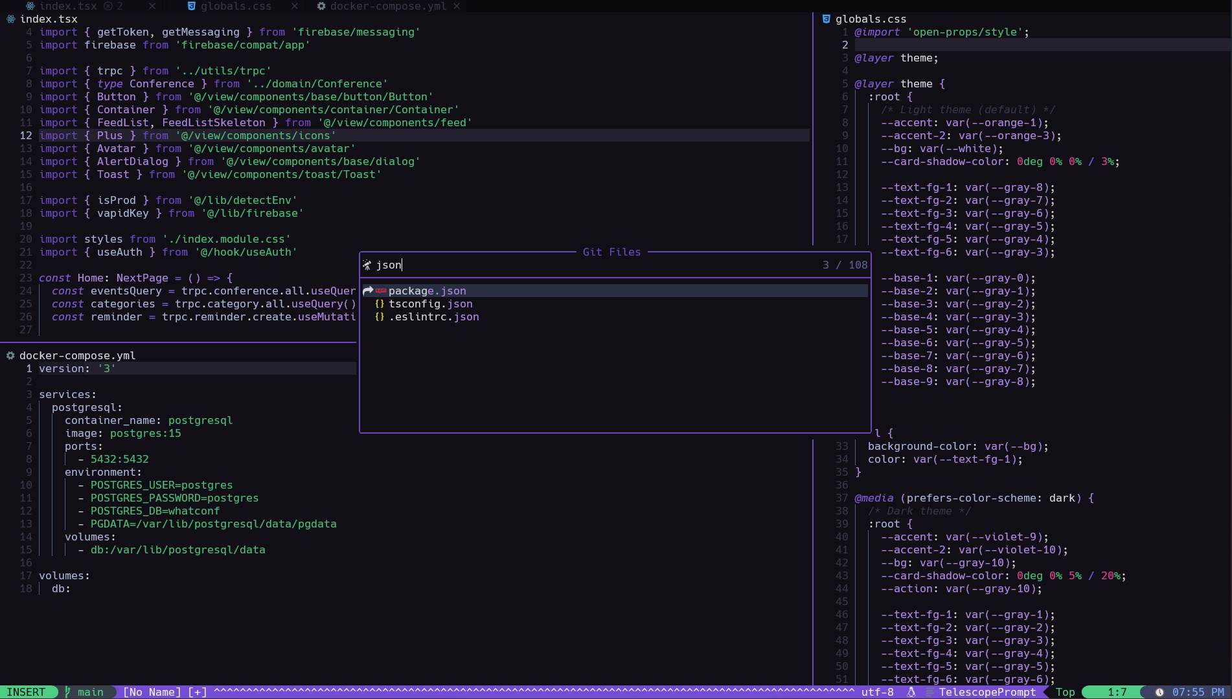This screenshot has height=699, width=1232.
Task: Click the React icon on index.tsx tab
Action: [30, 6]
